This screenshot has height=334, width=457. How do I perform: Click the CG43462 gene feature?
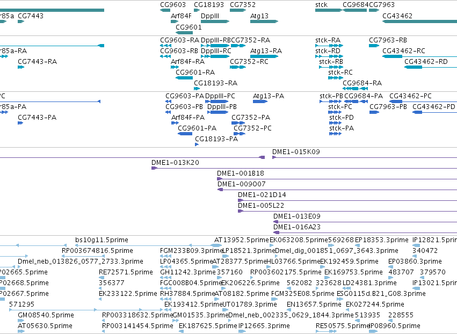(x=420, y=21)
